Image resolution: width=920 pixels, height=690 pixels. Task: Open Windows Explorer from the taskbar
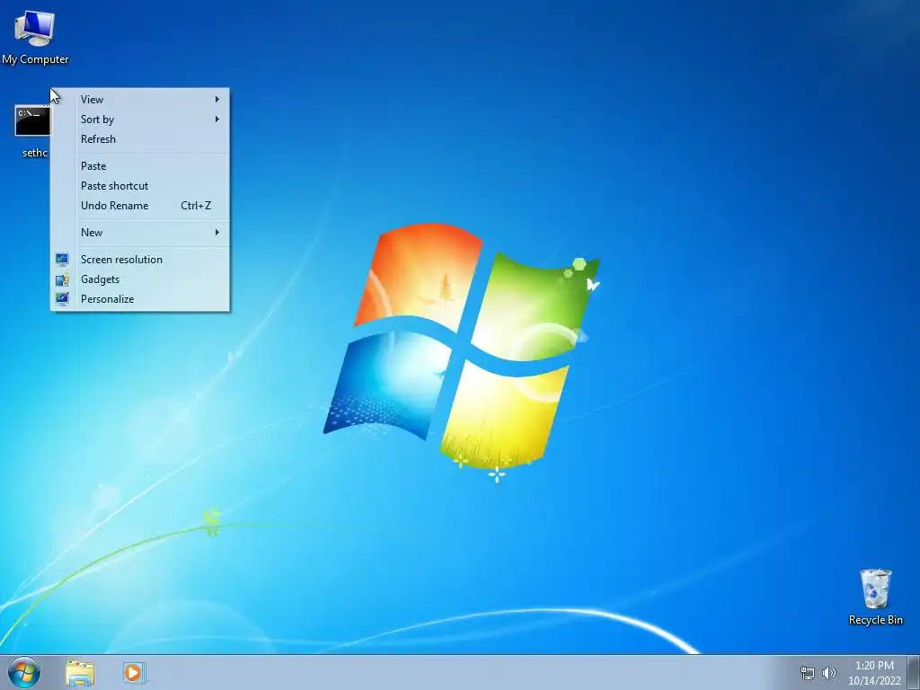80,672
